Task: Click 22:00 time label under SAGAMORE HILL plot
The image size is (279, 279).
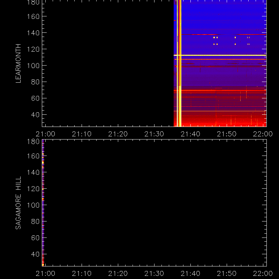Action: (263, 273)
